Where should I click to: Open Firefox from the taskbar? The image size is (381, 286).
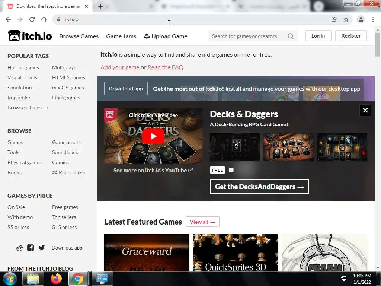(56, 279)
